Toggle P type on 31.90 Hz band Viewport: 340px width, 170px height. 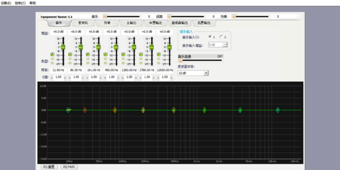point(52,54)
